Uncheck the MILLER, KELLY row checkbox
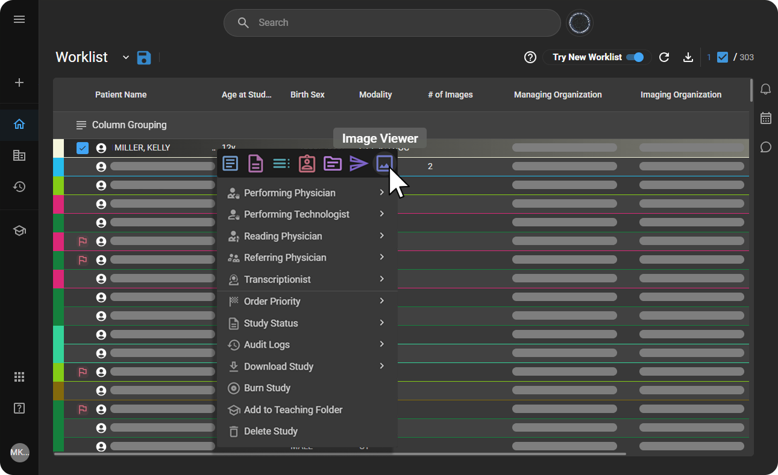Image resolution: width=778 pixels, height=475 pixels. 83,148
